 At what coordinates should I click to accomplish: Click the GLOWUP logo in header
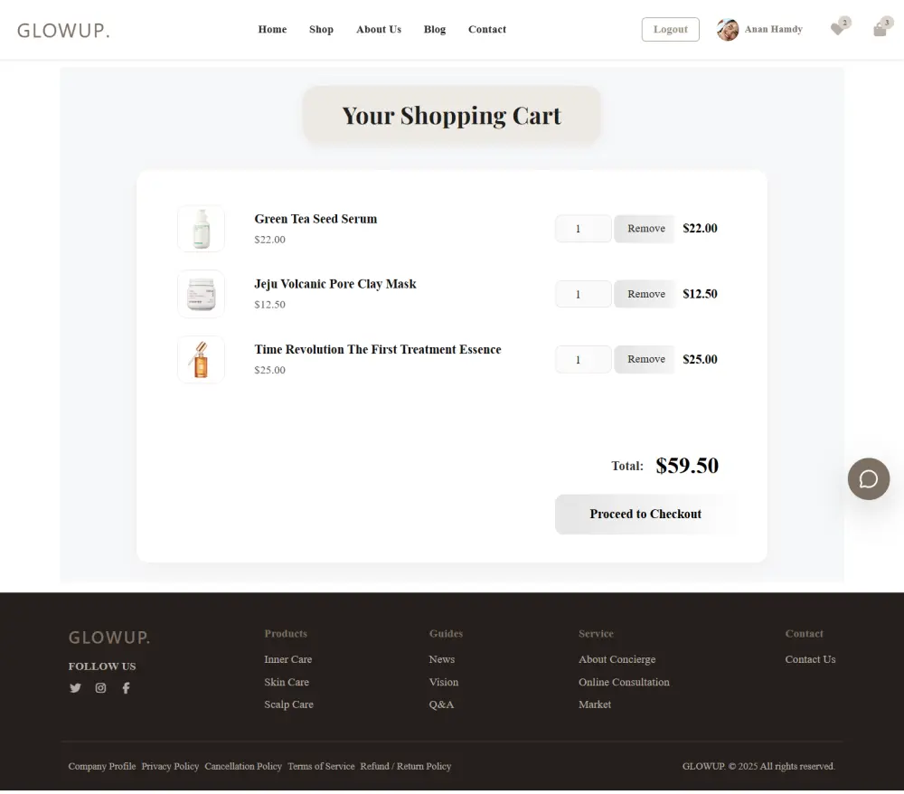[x=63, y=29]
